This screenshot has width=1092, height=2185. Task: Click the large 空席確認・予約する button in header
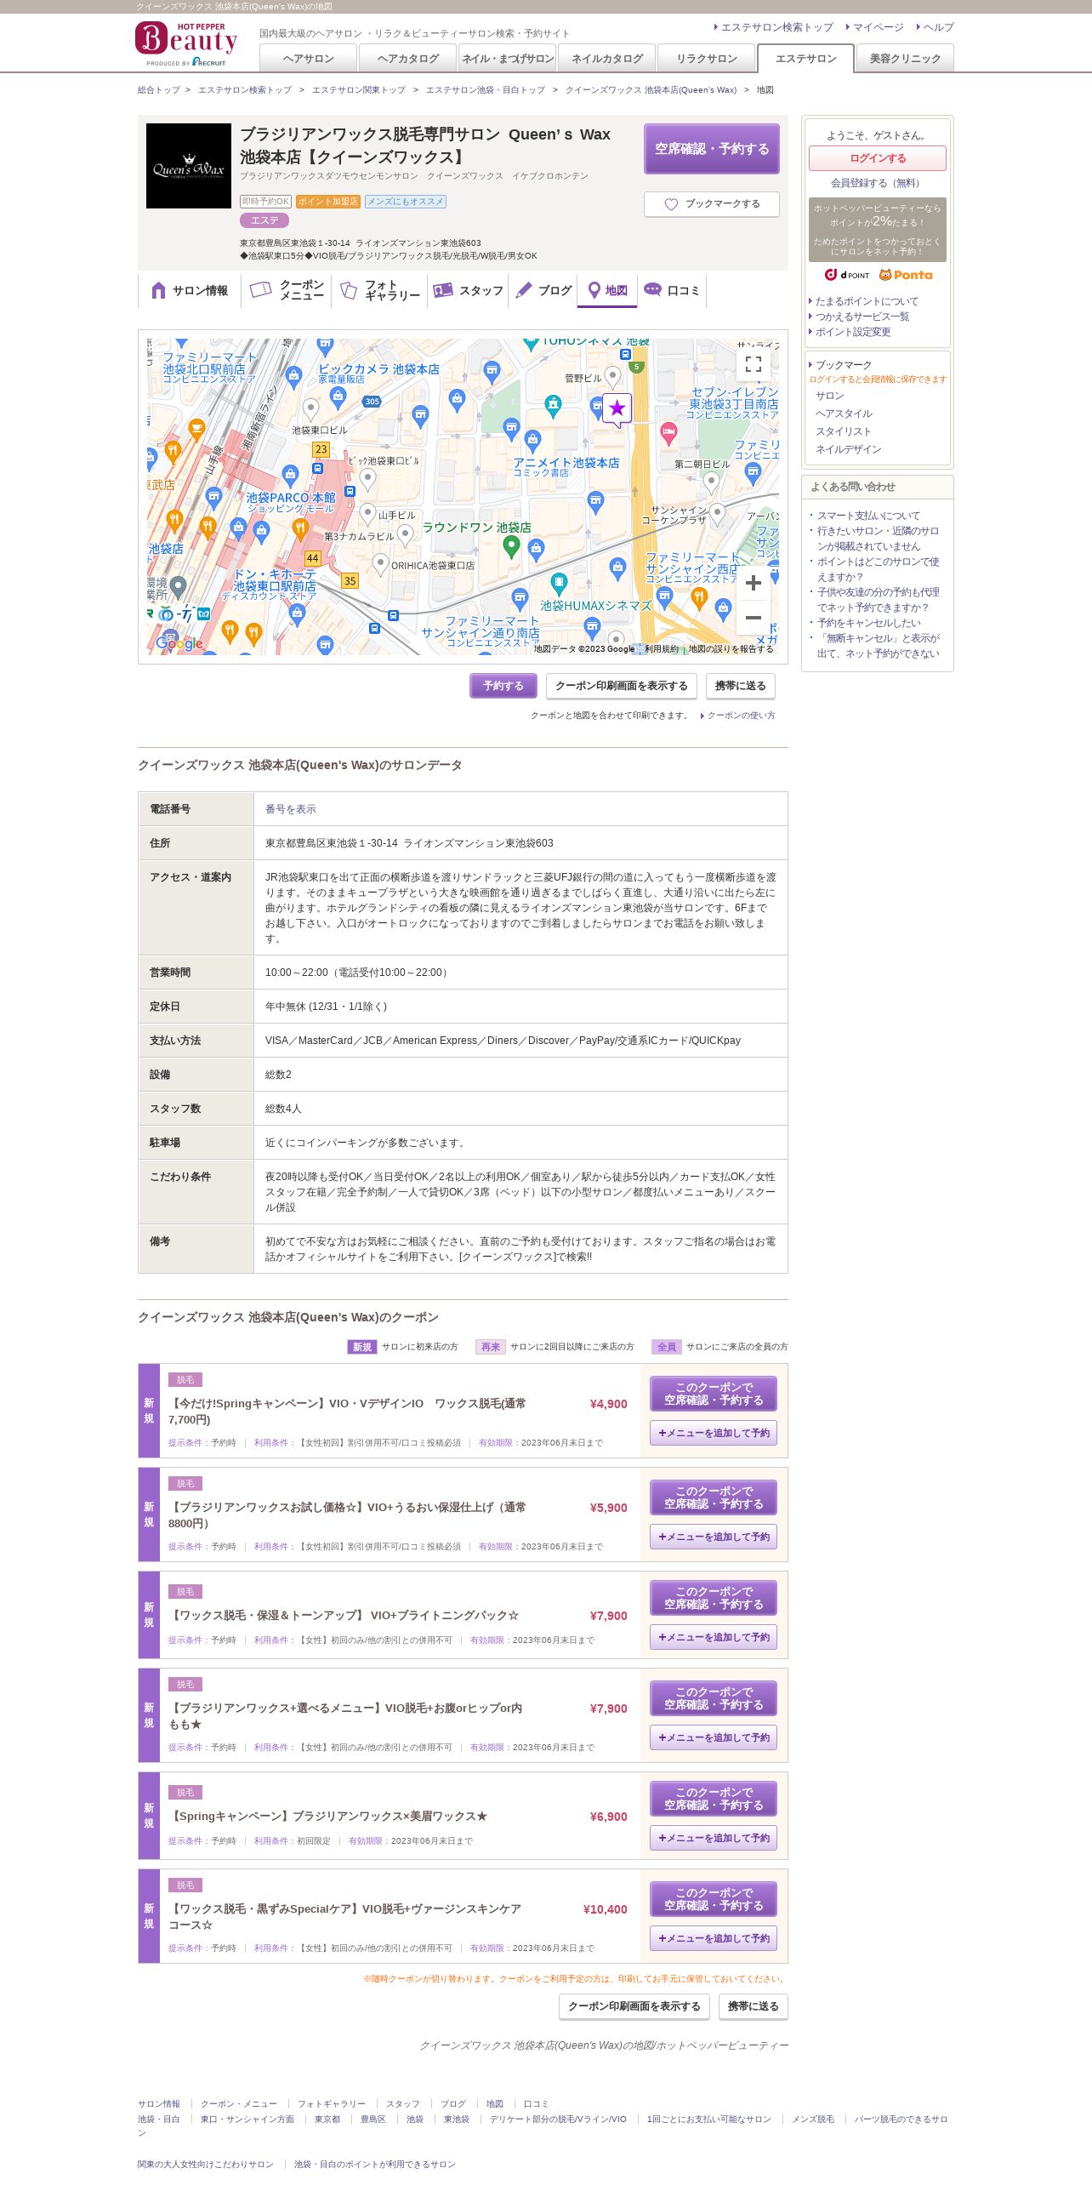(712, 149)
